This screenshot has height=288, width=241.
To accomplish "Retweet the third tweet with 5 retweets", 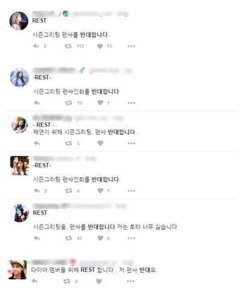I will click(x=69, y=143).
